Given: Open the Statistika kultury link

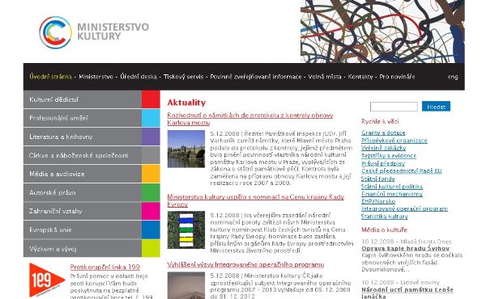Looking at the screenshot, I should [384, 217].
